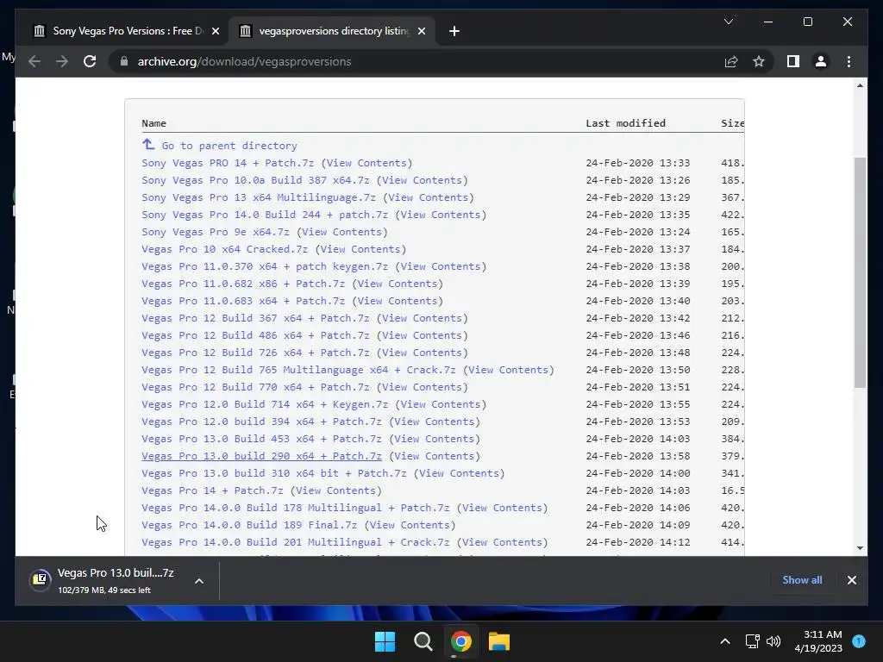
Task: Download Vegas Pro 14.0.0 Build 178 Multilingual
Action: click(296, 508)
